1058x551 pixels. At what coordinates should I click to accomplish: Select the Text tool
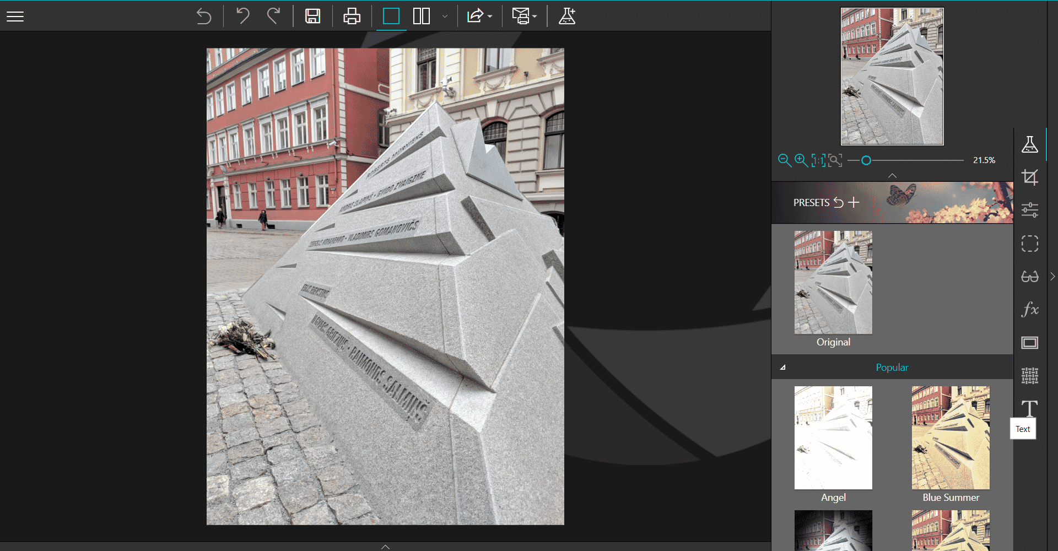[1030, 408]
